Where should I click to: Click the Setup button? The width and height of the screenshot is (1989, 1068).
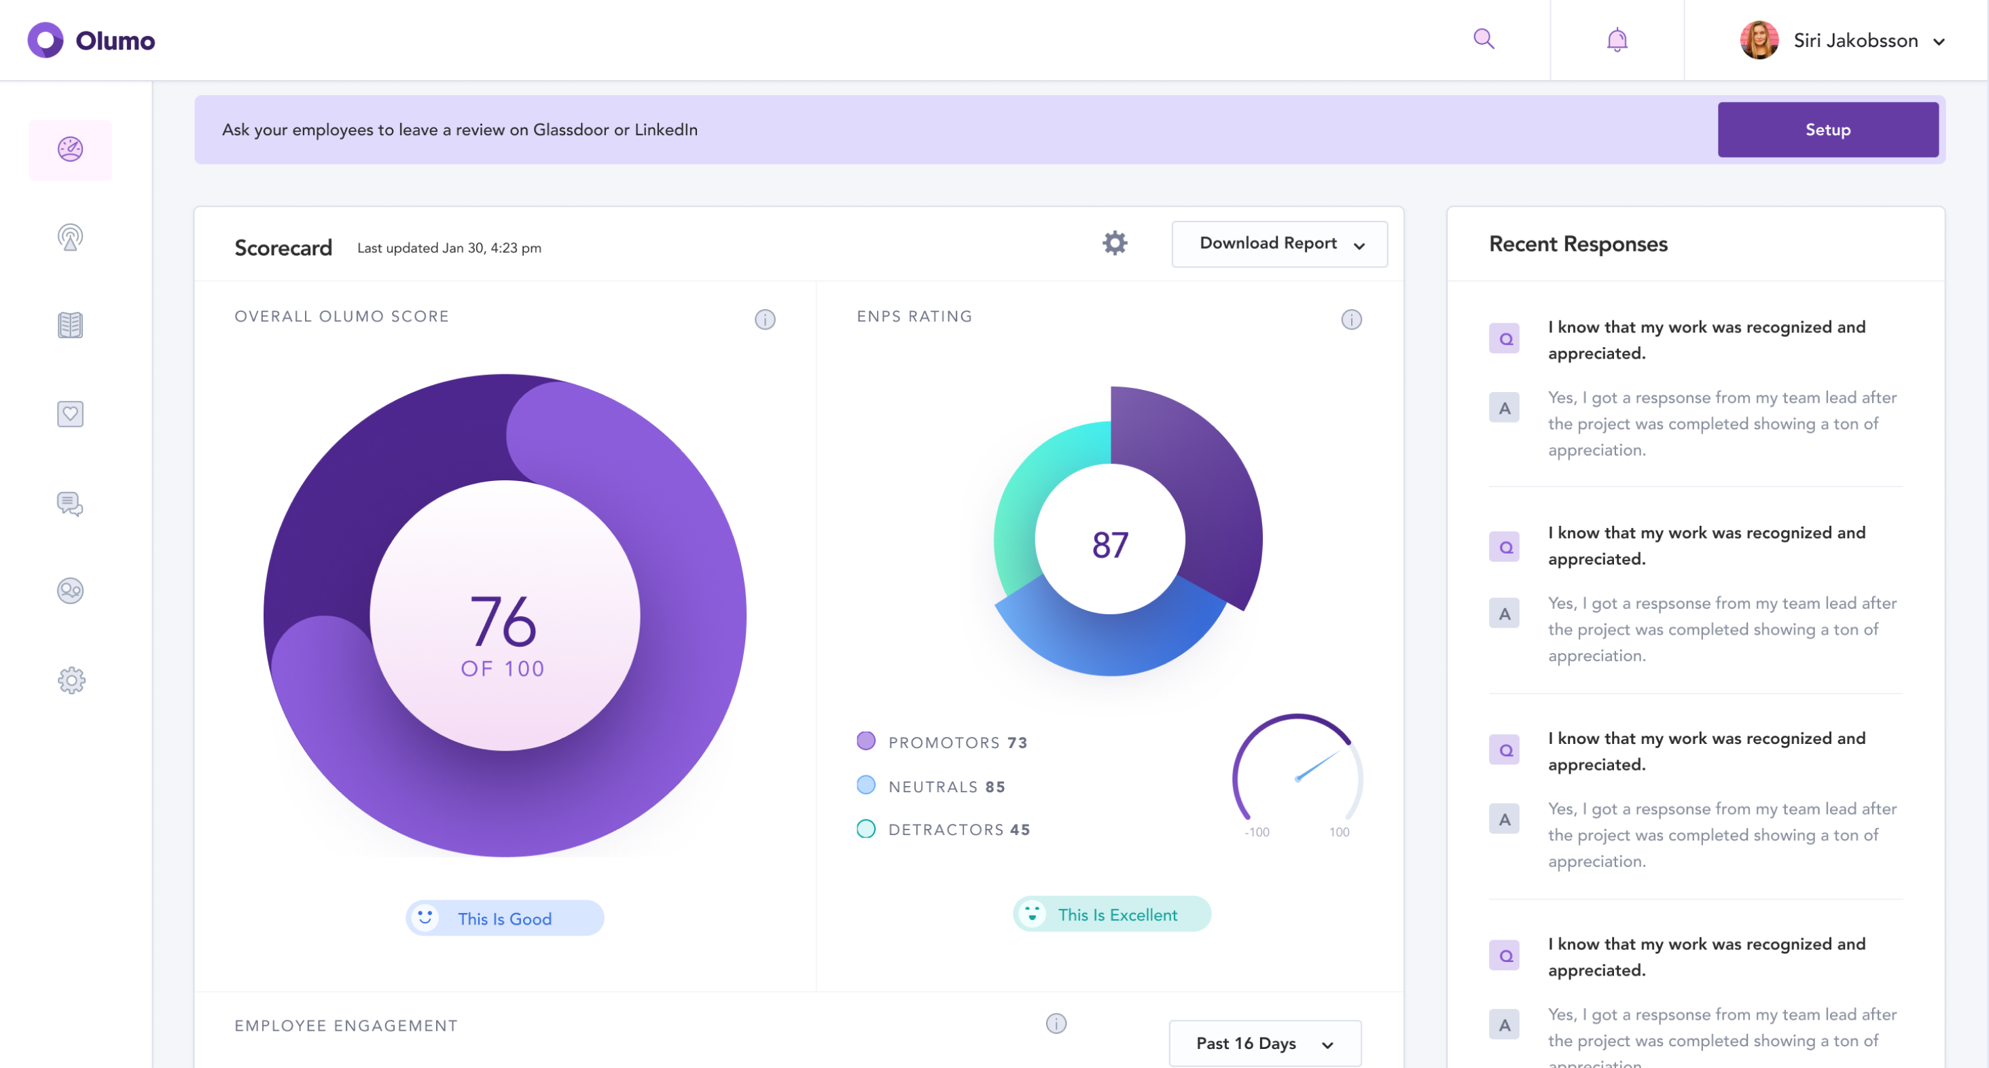coord(1827,130)
